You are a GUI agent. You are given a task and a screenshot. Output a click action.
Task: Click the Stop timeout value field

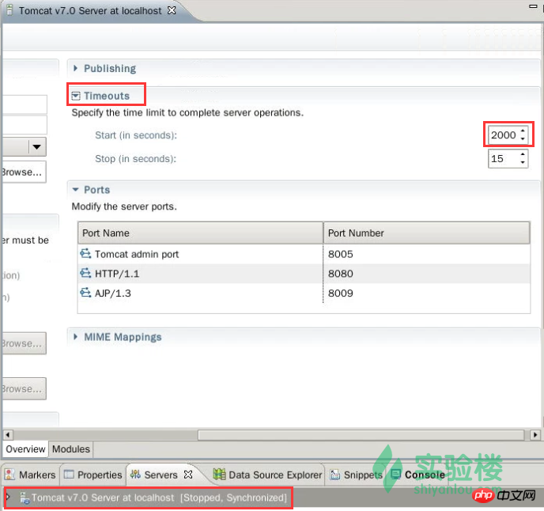pyautogui.click(x=503, y=159)
